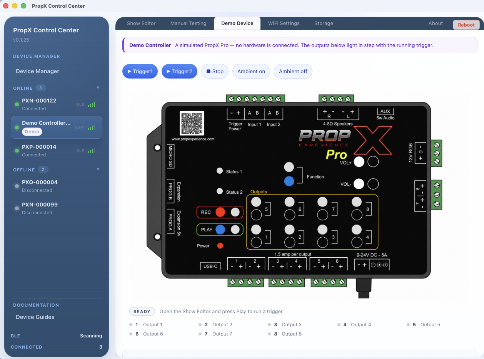This screenshot has width=484, height=359.
Task: Click the BLE Scanning status row
Action: tap(57, 336)
